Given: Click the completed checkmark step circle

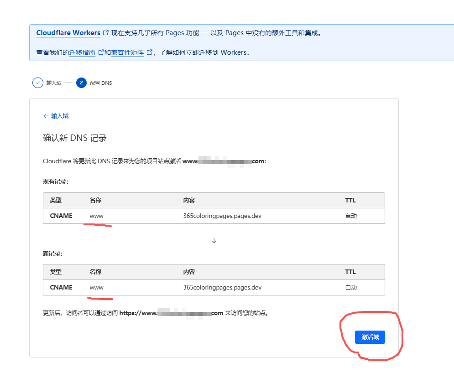Looking at the screenshot, I should coord(38,83).
